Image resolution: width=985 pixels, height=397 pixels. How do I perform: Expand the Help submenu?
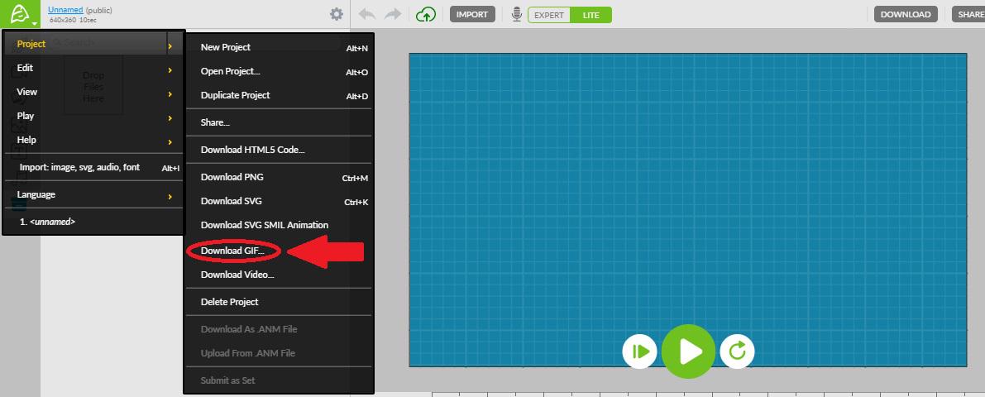[x=94, y=140]
